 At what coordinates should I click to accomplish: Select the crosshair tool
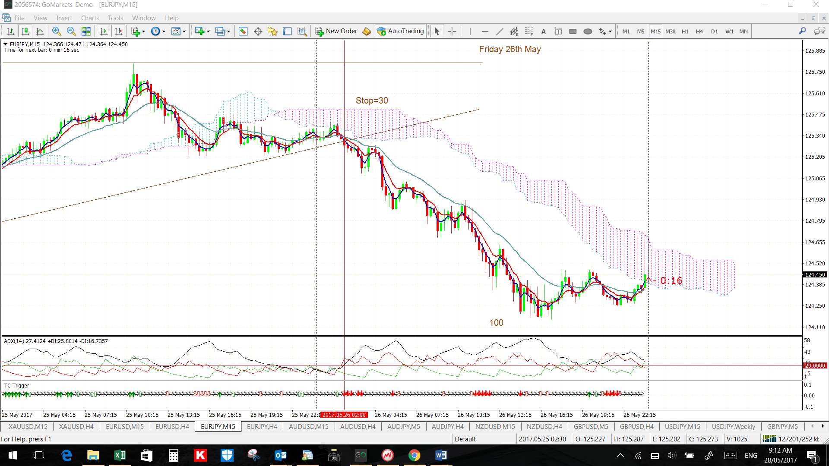(452, 31)
